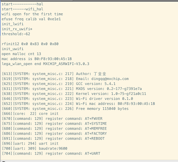Select the MXCHIP_ASRWIFI-V3.0.3 version text
This screenshot has height=162, width=178.
pos(66,64)
